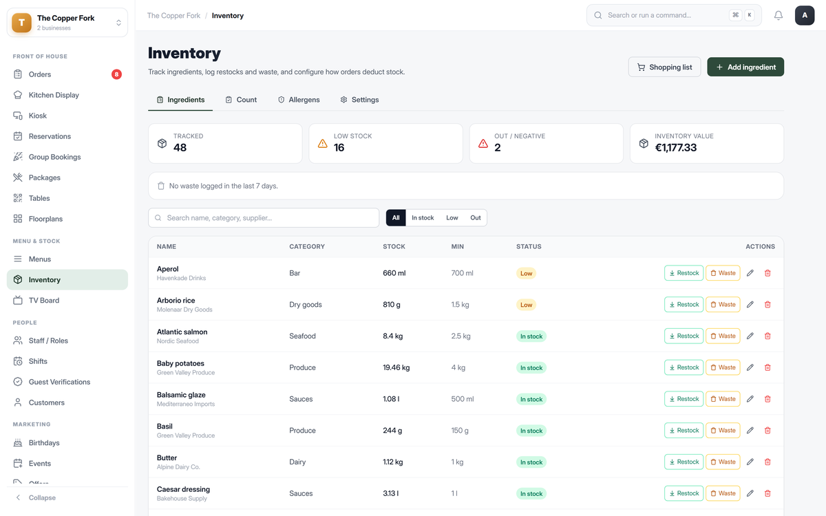Edit Arborio rice using pencil icon
Screen dimensions: 826x516
click(x=750, y=305)
